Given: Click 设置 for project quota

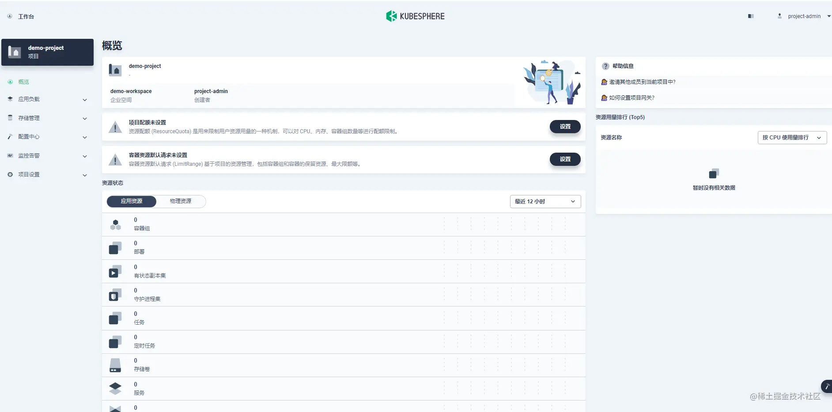Looking at the screenshot, I should click(565, 127).
